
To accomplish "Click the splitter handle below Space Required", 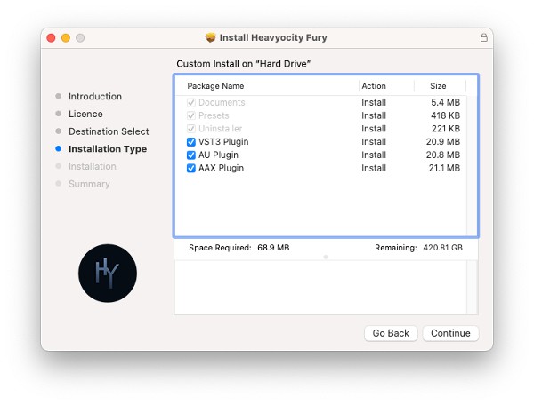I will (326, 257).
